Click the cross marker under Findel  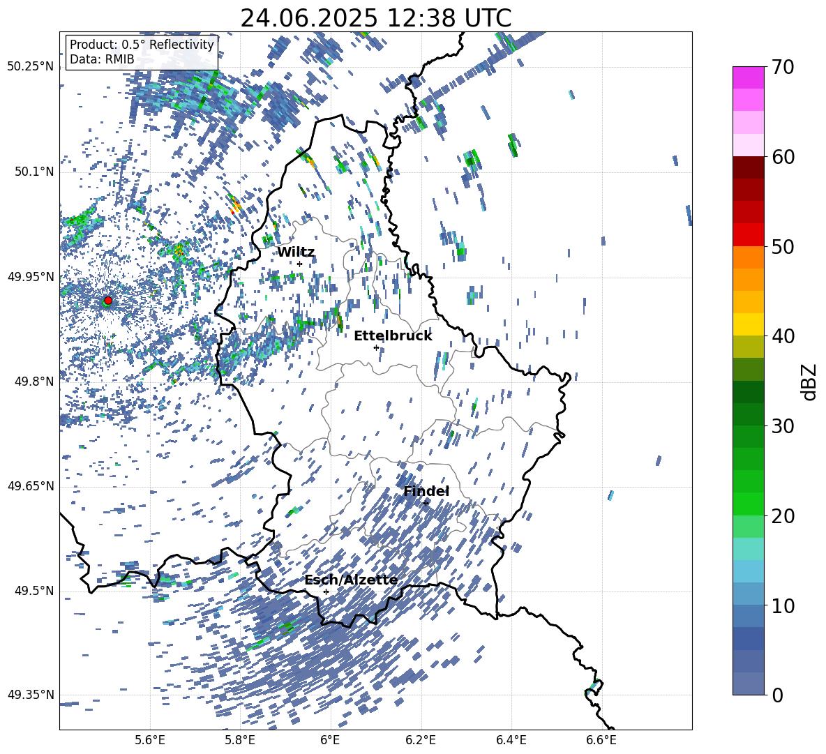pyautogui.click(x=426, y=503)
